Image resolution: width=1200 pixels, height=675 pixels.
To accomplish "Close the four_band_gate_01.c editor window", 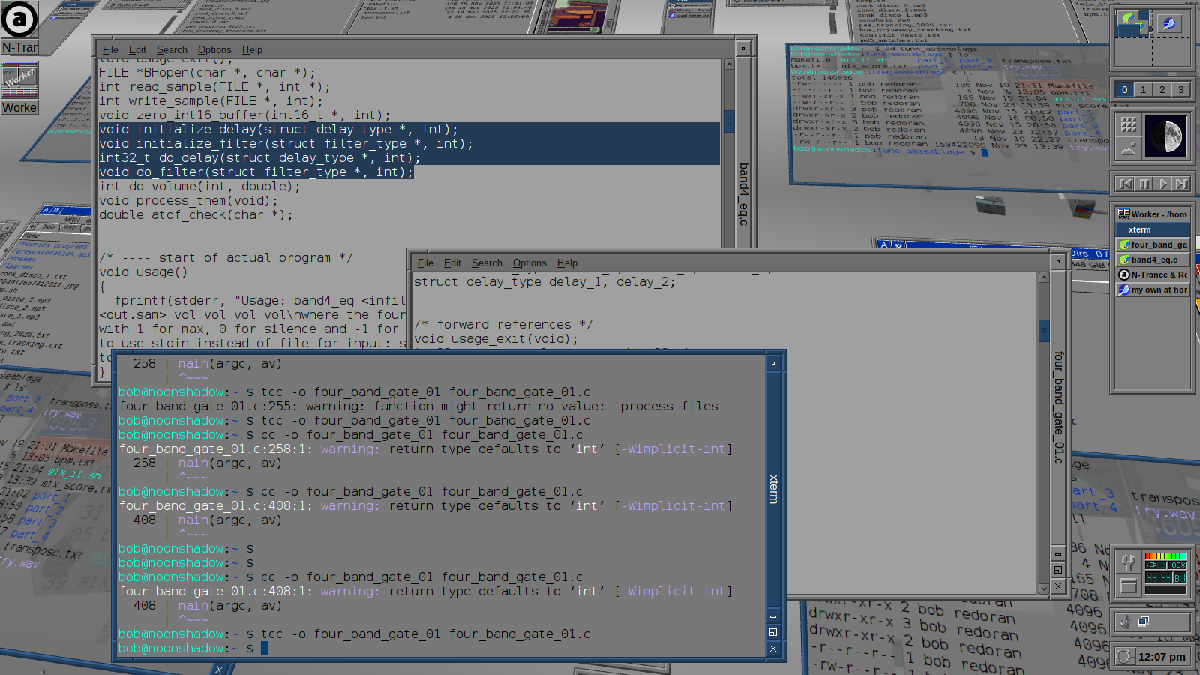I will pyautogui.click(x=1058, y=586).
